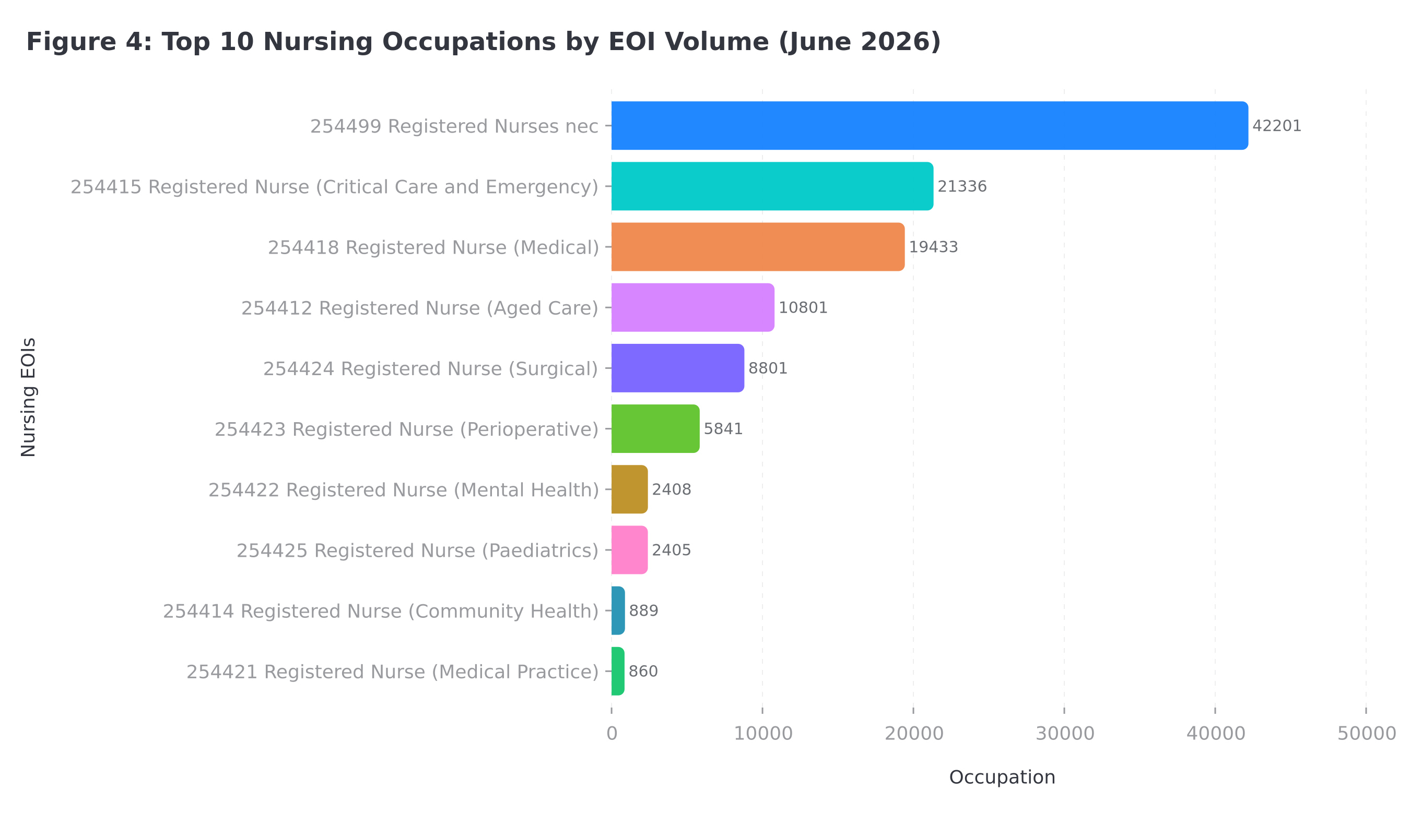Viewport: 1410px width, 814px height.
Task: Click the value label 5841
Action: 723,429
